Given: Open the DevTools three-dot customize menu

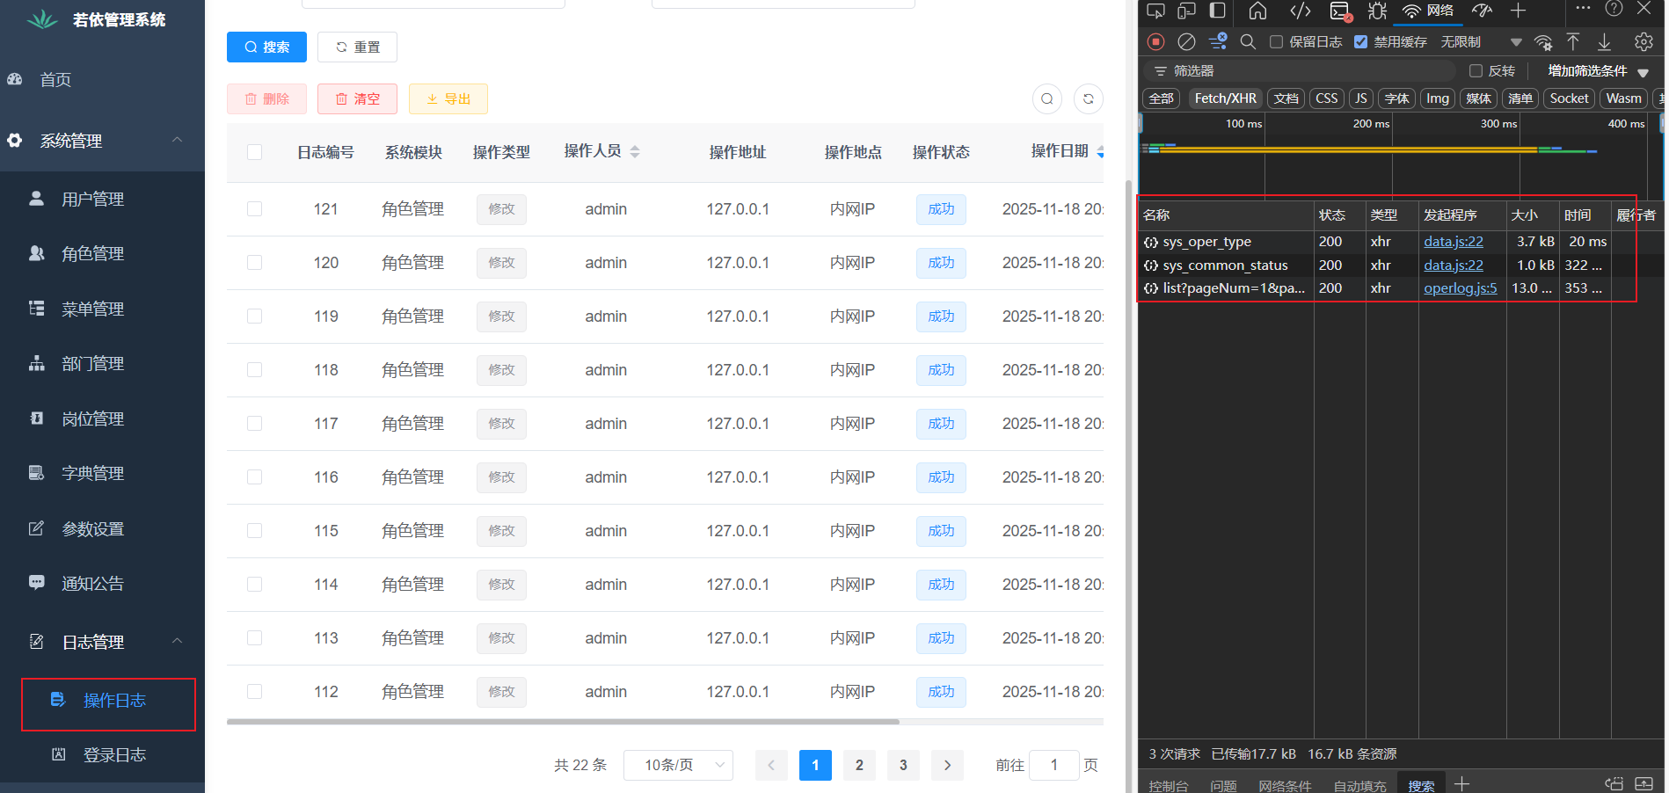Looking at the screenshot, I should pos(1583,9).
